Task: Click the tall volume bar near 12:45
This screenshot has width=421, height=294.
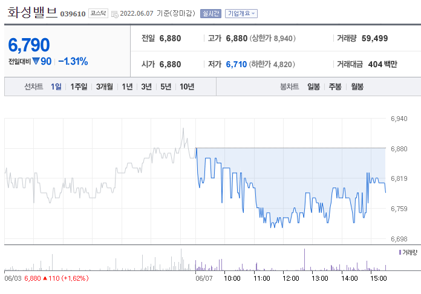Action: pyautogui.click(x=304, y=260)
